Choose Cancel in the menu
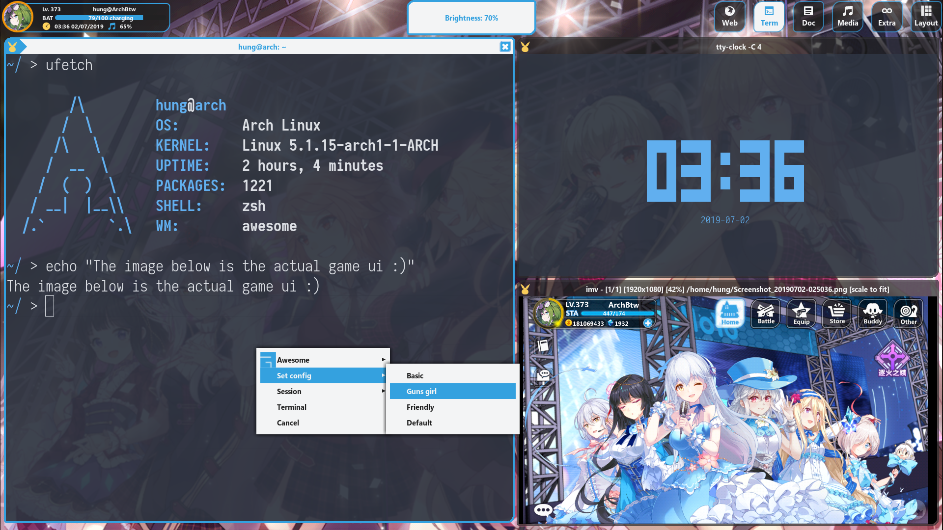Viewport: 943px width, 530px height. (x=323, y=423)
